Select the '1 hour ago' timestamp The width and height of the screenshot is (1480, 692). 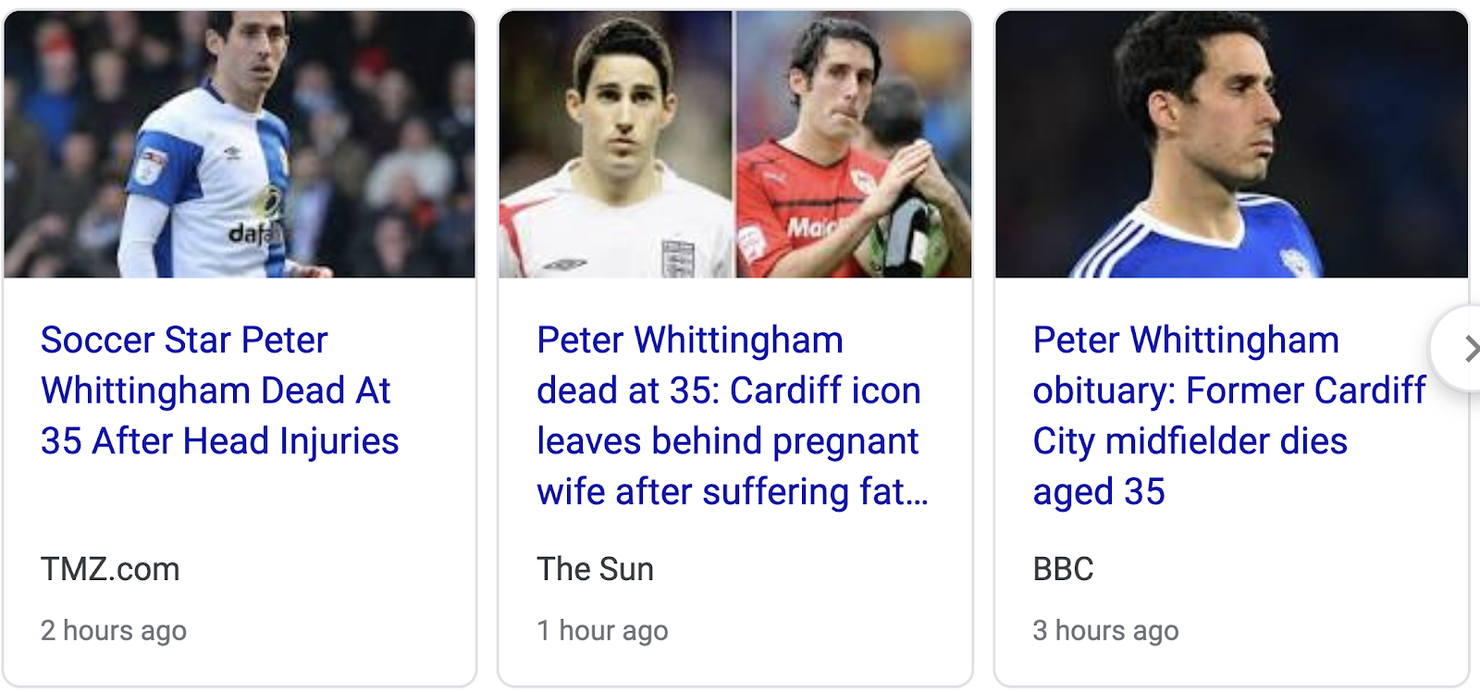pyautogui.click(x=602, y=630)
